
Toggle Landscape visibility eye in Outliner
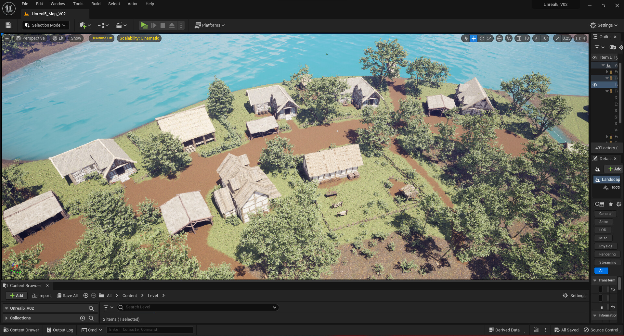(x=595, y=85)
